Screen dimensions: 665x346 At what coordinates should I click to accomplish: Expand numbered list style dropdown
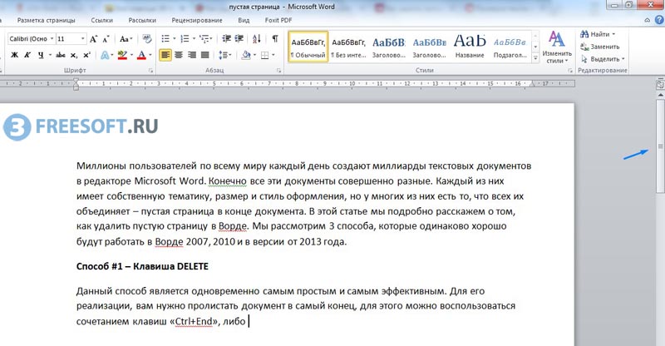(x=194, y=39)
